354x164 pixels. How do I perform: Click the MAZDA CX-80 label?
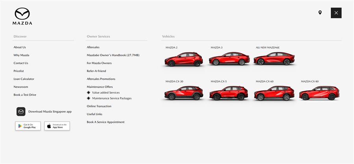coord(310,81)
